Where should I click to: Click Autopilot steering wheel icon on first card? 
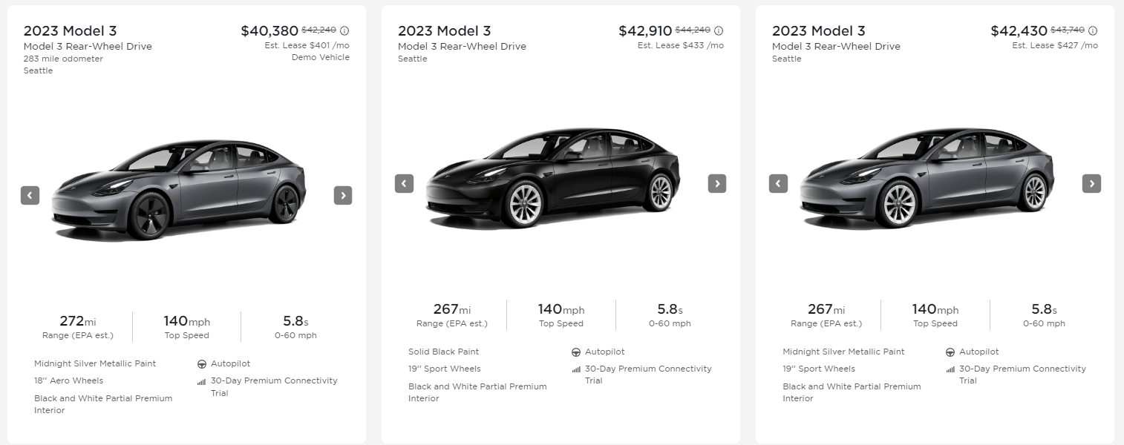[x=202, y=364]
